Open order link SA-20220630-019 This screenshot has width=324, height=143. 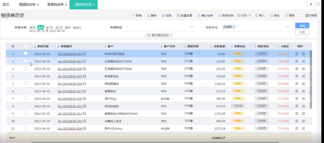point(70,76)
